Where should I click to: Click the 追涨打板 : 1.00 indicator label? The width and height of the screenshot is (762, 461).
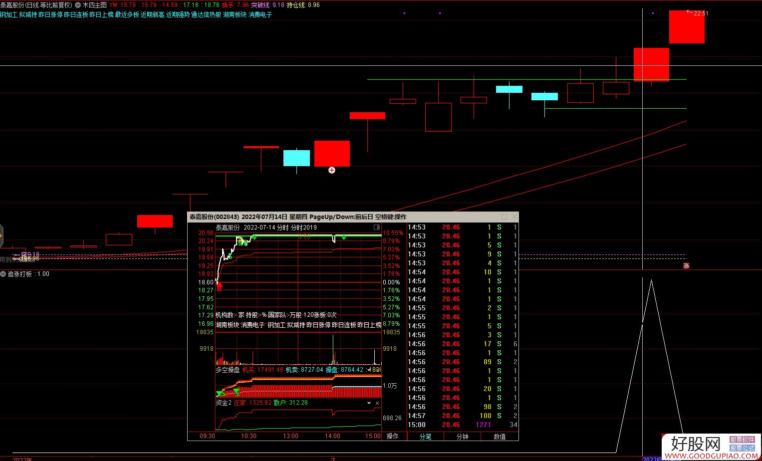pyautogui.click(x=28, y=274)
